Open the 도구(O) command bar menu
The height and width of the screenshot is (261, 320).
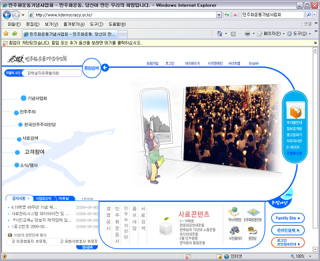(299, 34)
